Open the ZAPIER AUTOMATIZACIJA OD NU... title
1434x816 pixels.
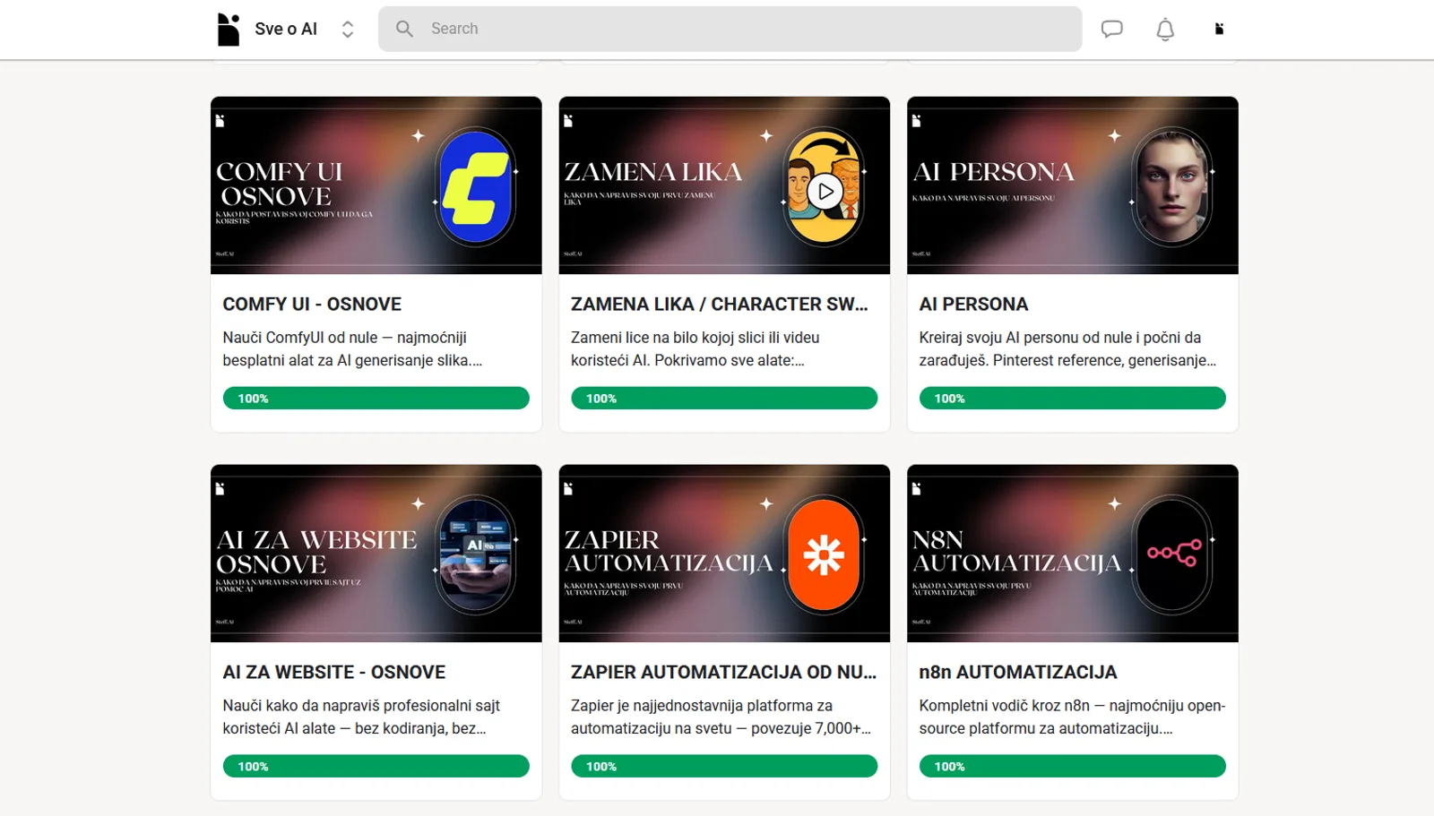click(724, 673)
